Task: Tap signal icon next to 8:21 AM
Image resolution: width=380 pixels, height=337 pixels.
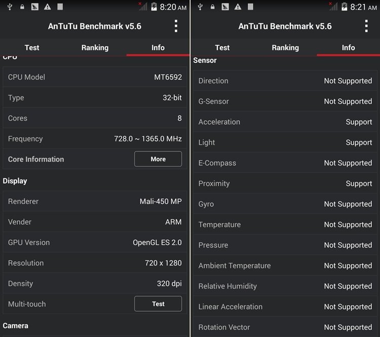Action: tap(333, 7)
